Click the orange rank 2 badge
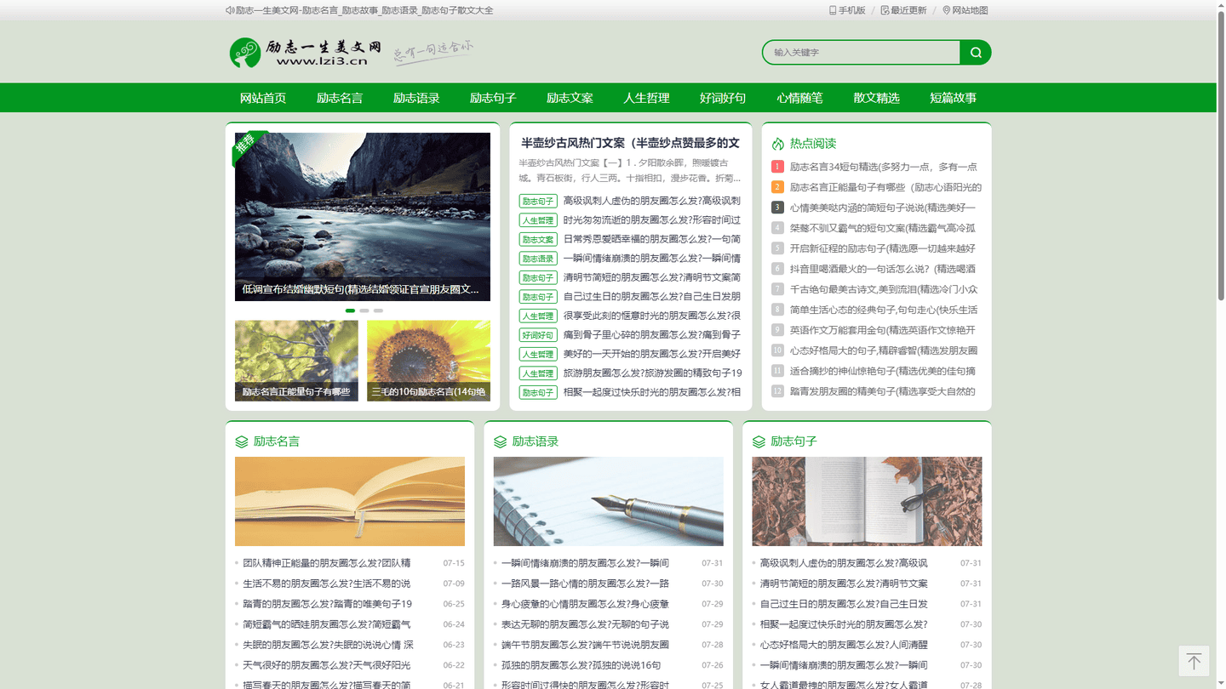The width and height of the screenshot is (1226, 689). [x=777, y=187]
